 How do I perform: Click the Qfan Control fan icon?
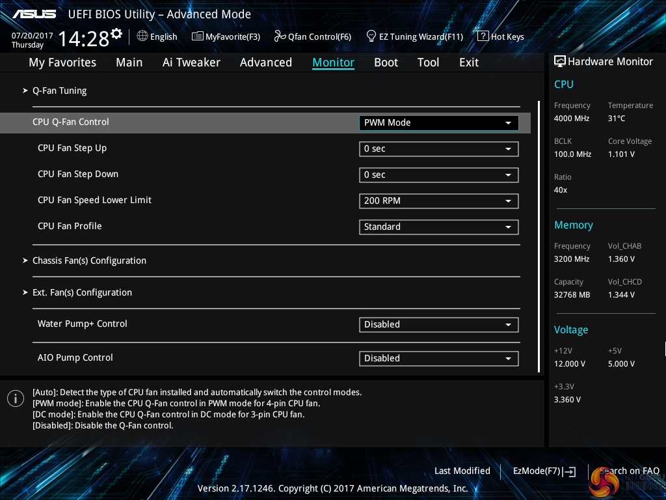click(280, 36)
